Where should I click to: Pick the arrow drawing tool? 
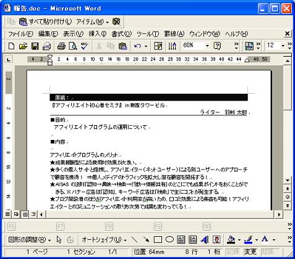tap(146, 240)
